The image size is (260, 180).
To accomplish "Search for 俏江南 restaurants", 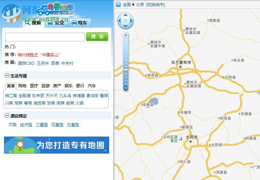I will pos(11,96).
